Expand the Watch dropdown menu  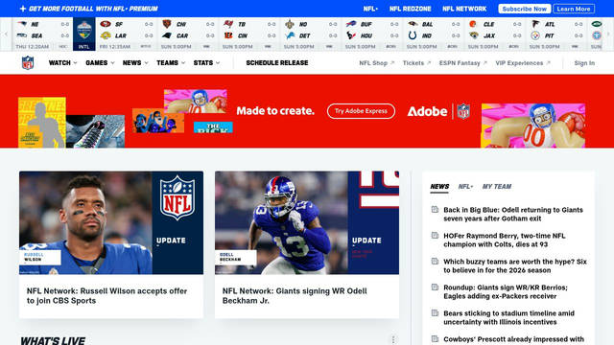62,62
